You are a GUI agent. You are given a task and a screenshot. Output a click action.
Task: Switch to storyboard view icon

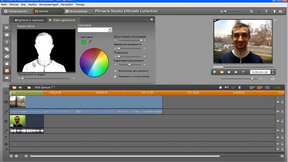point(252,88)
